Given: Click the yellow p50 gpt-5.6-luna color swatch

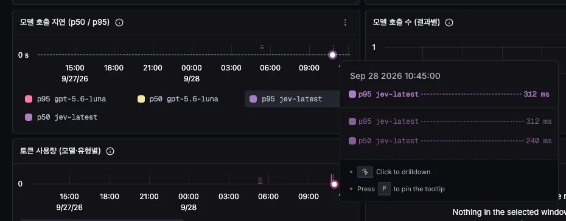Looking at the screenshot, I should click(141, 99).
